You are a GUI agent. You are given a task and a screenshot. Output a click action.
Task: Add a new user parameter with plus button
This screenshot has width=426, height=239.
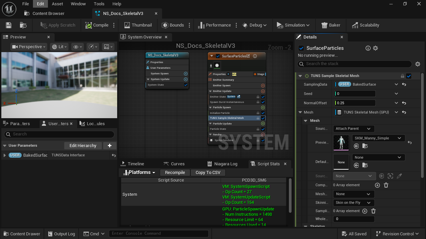point(109,145)
